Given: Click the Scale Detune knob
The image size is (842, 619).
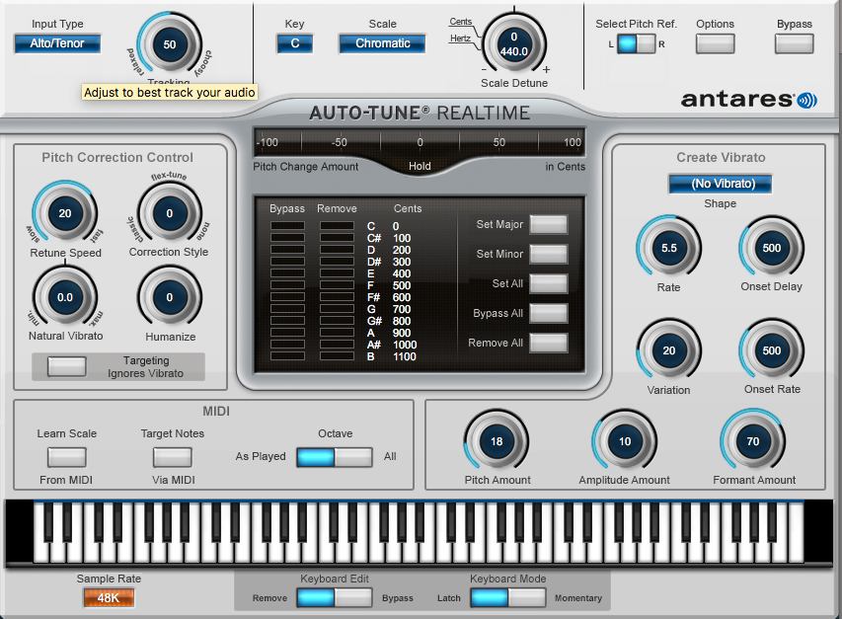Looking at the screenshot, I should [514, 44].
